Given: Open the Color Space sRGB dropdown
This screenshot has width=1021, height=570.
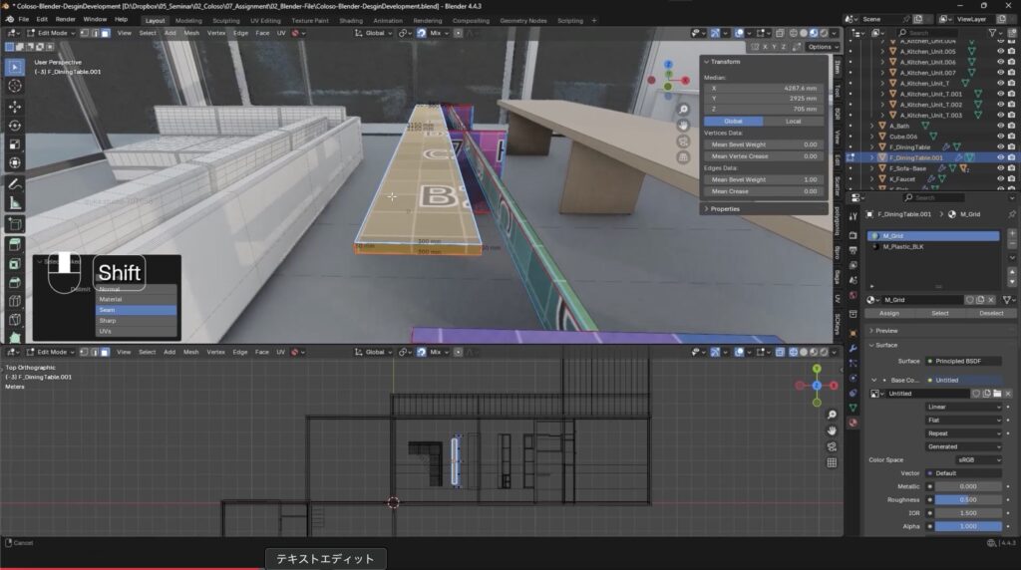Looking at the screenshot, I should tap(978, 460).
